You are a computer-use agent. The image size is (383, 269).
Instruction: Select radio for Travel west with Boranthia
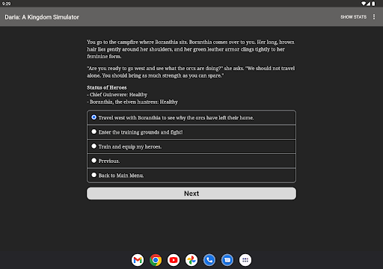click(x=94, y=117)
